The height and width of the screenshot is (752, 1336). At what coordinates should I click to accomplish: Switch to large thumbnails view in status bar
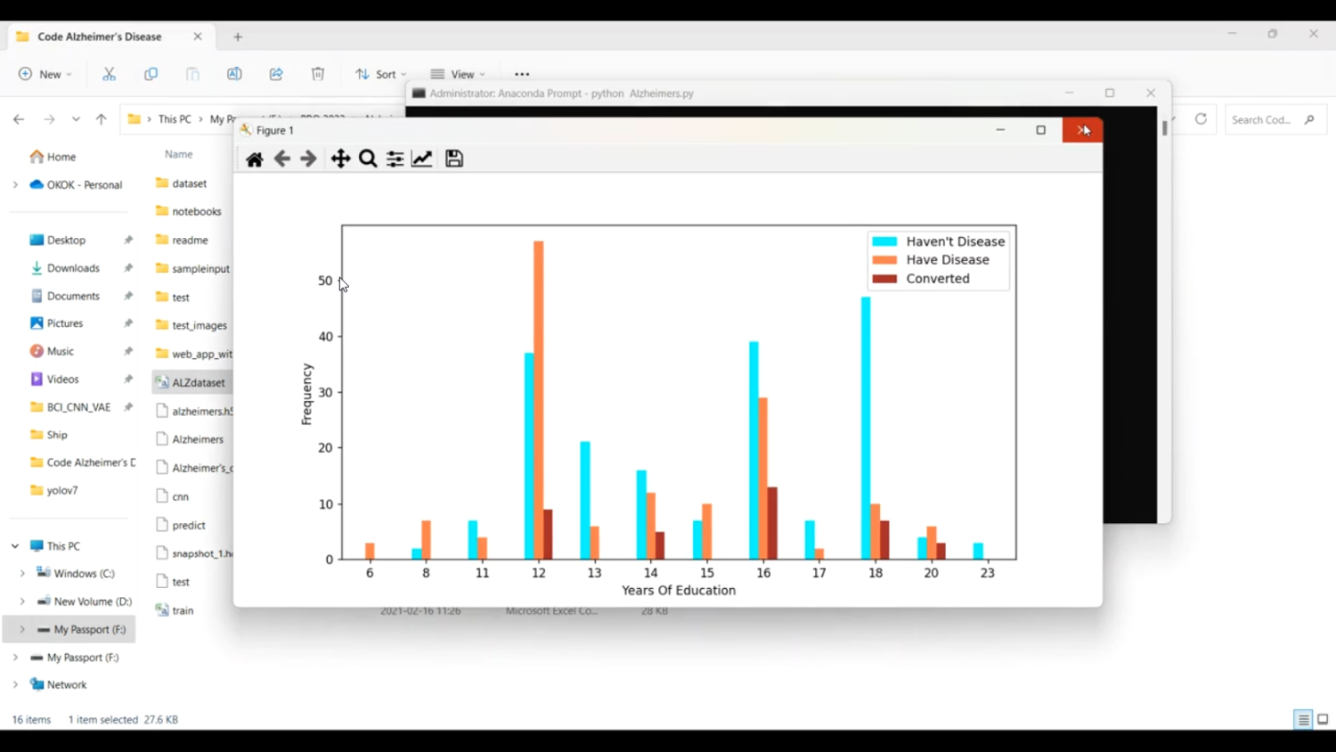pos(1323,720)
